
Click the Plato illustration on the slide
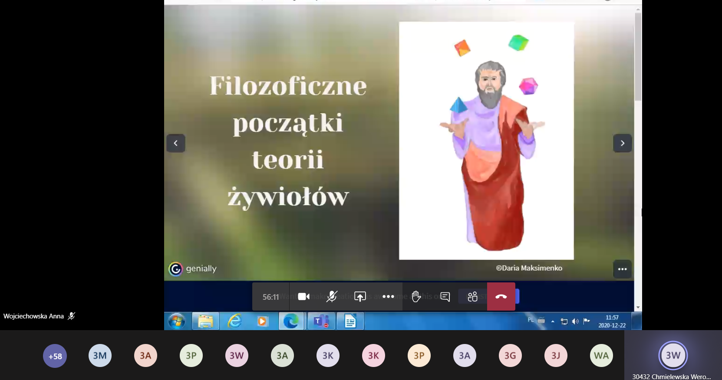[486, 141]
